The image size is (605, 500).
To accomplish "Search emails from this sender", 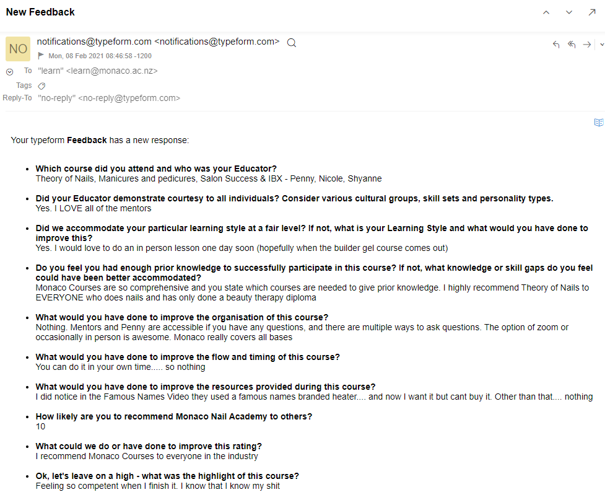I will (x=292, y=43).
